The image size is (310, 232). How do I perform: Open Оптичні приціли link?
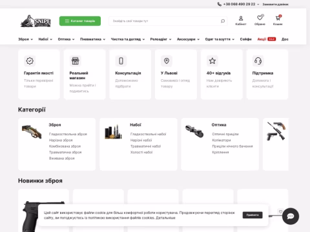tap(225, 134)
